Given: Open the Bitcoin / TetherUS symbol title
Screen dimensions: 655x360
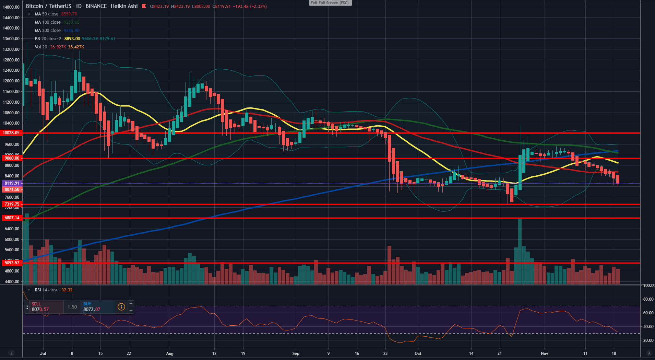Looking at the screenshot, I should click(49, 6).
